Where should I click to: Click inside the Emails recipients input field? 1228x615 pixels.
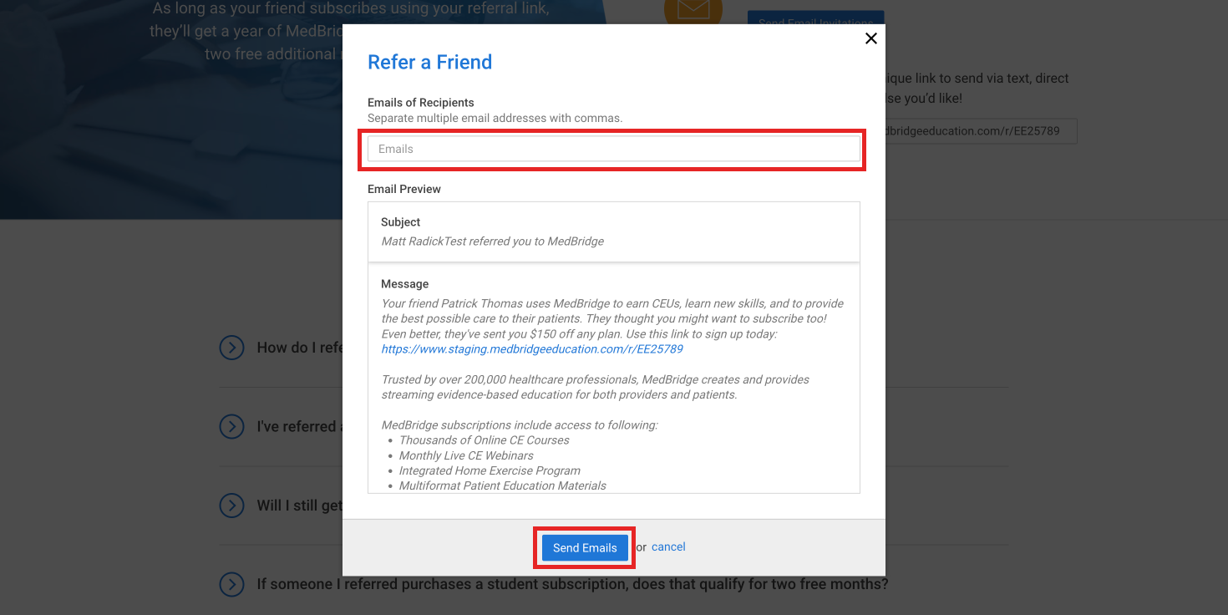click(612, 148)
